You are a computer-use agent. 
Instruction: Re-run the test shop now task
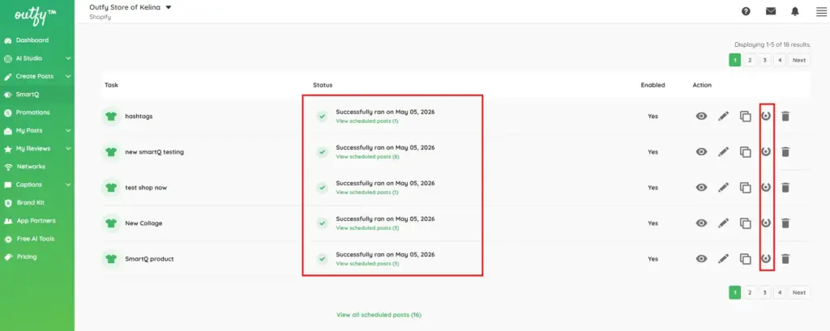pos(766,187)
